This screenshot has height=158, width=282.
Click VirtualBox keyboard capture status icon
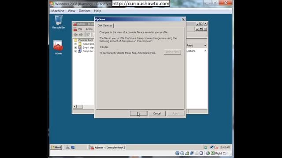click(213, 153)
